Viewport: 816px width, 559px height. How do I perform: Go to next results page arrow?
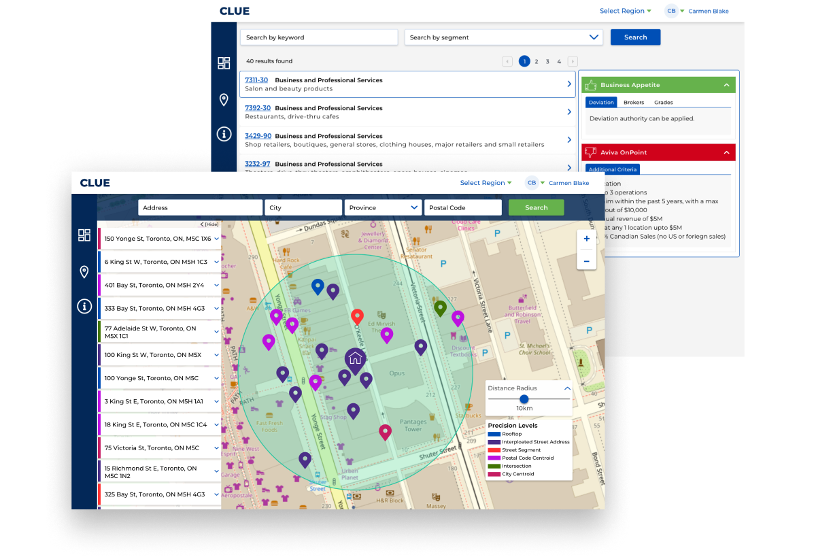[x=573, y=61]
